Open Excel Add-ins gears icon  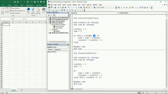tap(33, 11)
